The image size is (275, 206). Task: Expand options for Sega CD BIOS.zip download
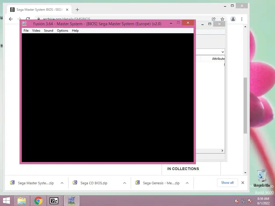click(x=125, y=183)
